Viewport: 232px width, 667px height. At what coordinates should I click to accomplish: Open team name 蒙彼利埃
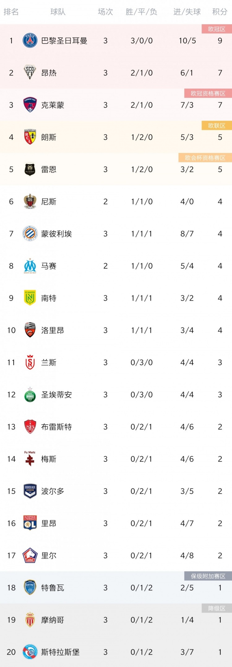(57, 234)
